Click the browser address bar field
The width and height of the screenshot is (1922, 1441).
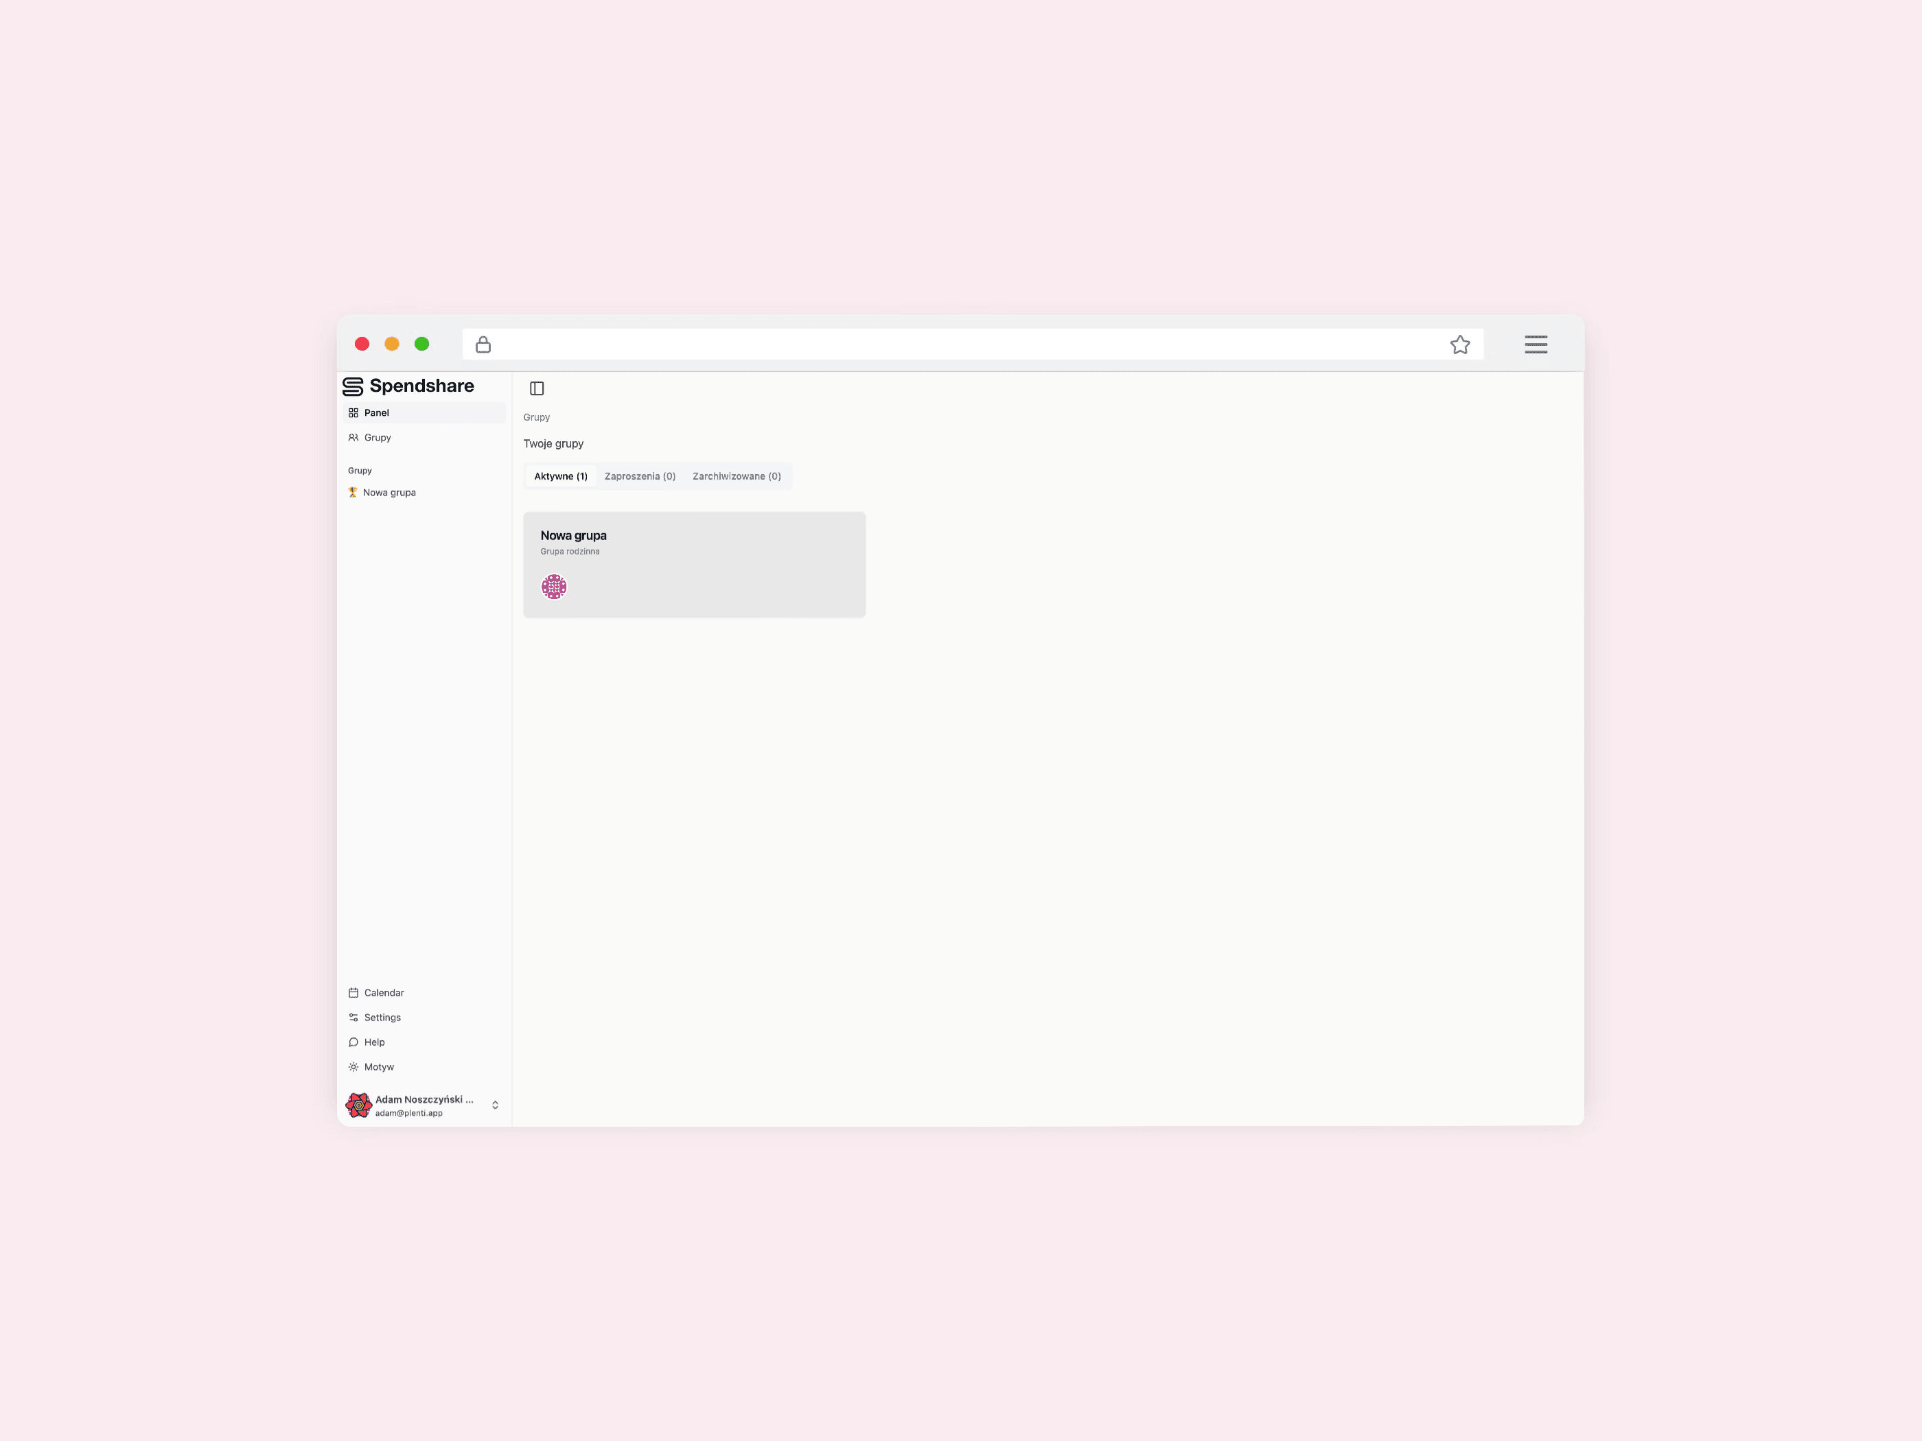point(972,345)
